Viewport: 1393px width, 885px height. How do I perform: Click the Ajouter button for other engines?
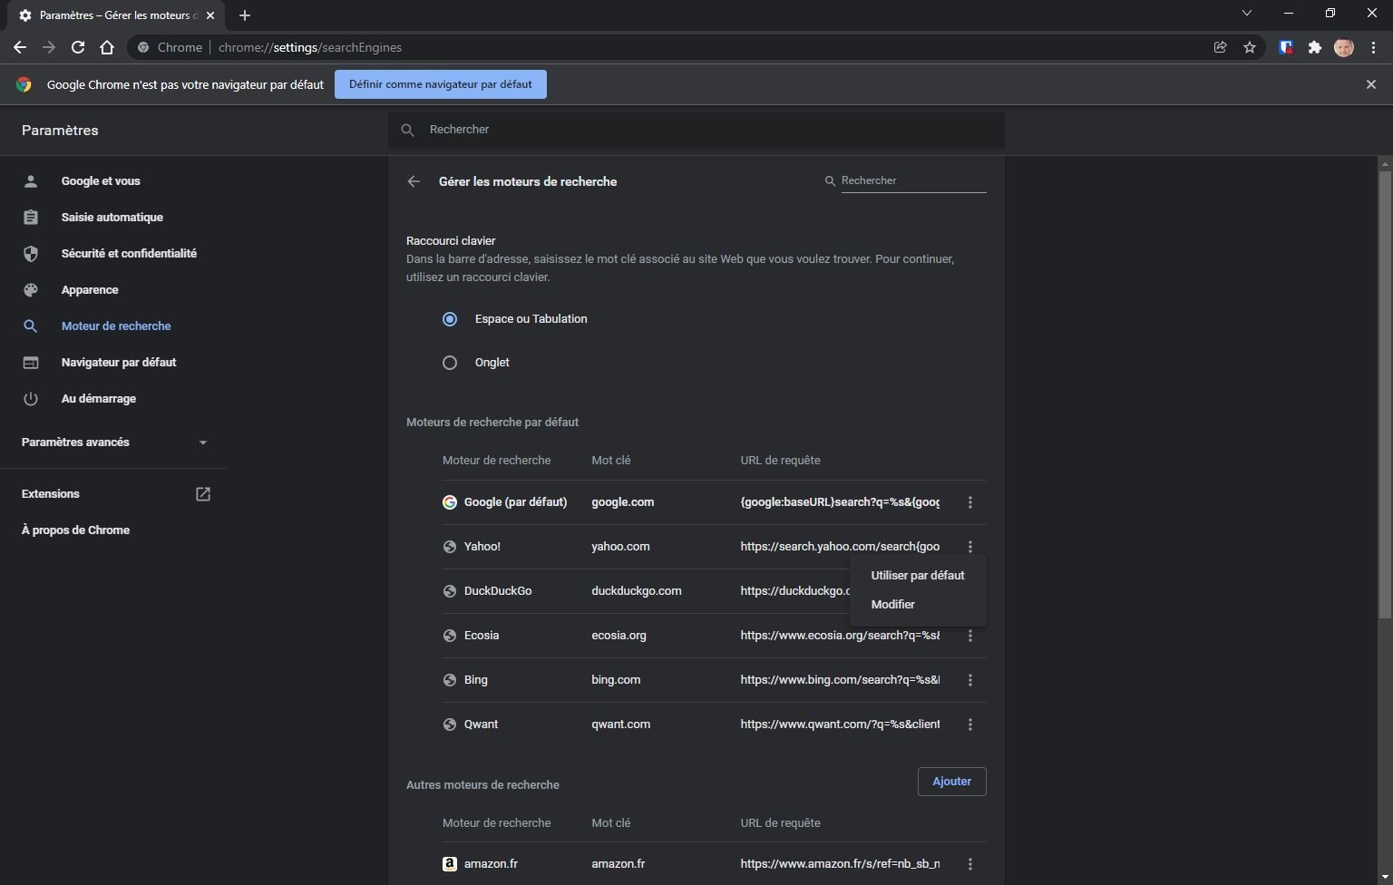pyautogui.click(x=952, y=782)
